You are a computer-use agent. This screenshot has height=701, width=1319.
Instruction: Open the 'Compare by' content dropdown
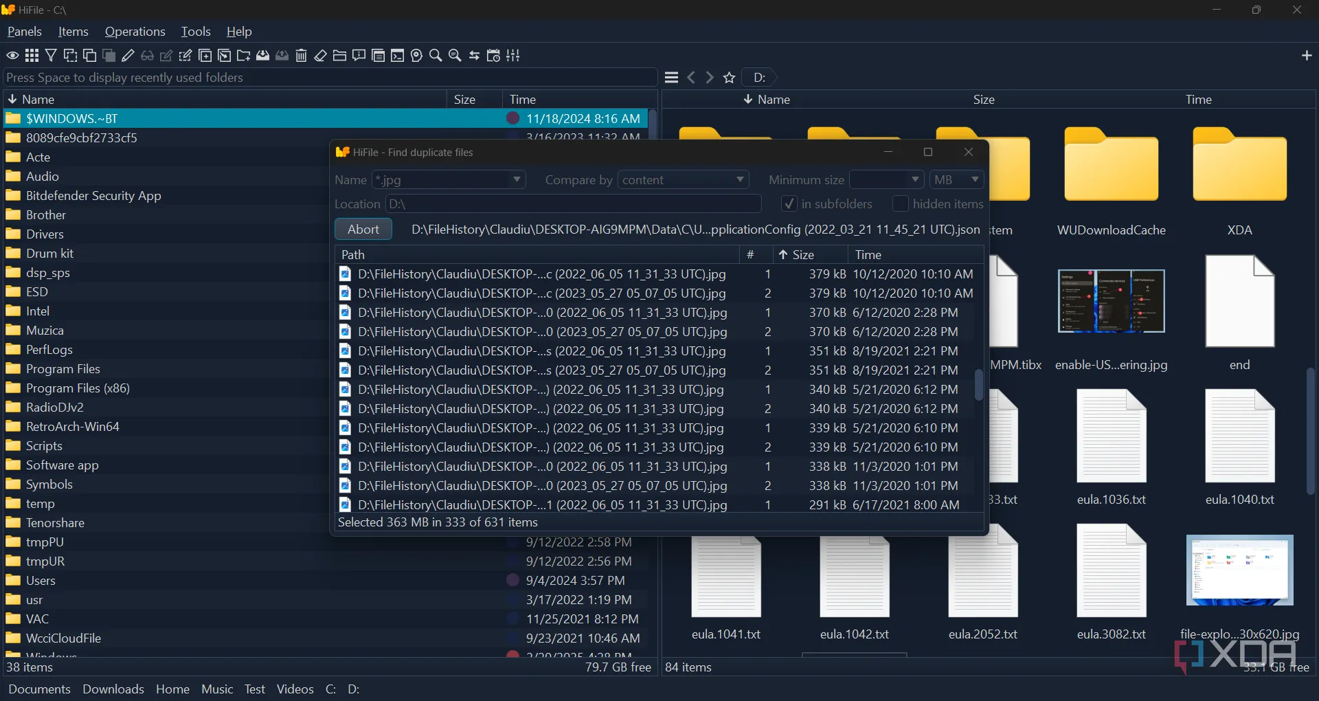[683, 180]
